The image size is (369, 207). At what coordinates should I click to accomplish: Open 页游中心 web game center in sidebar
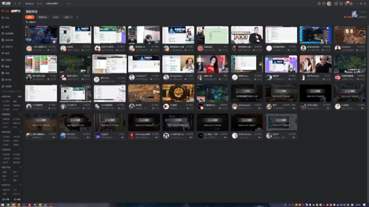(7, 47)
